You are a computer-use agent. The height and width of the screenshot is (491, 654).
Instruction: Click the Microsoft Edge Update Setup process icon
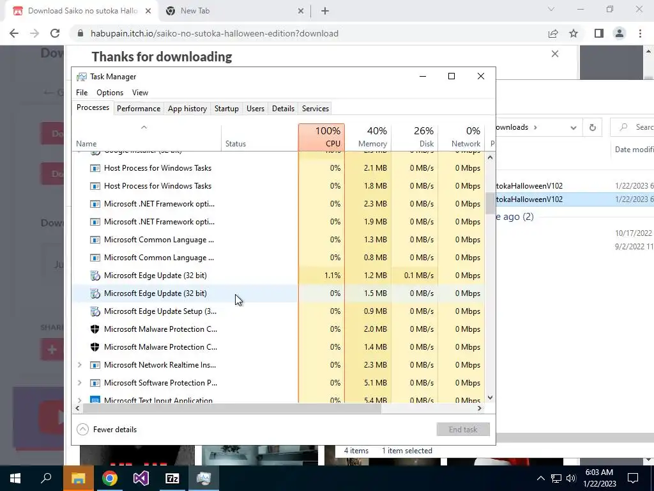pyautogui.click(x=95, y=311)
